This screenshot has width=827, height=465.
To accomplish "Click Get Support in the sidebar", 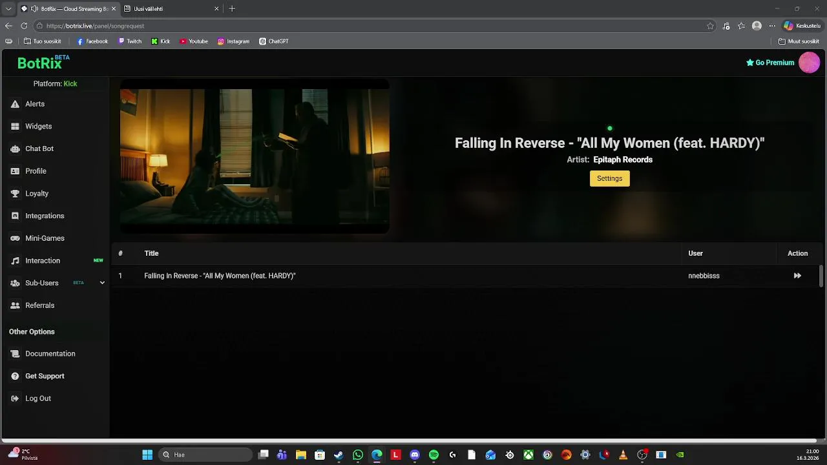I will pos(45,377).
